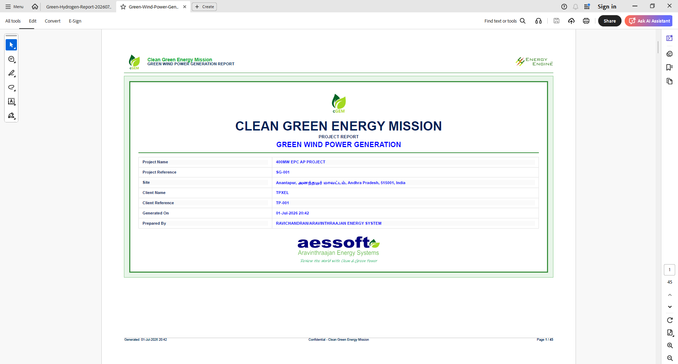Open the hamburger Menu
Screen dimensions: 678x364
pos(14,7)
